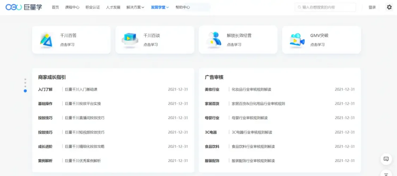Click the GMV突破 card title
Viewport: 397px width, 176px height.
[x=319, y=36]
